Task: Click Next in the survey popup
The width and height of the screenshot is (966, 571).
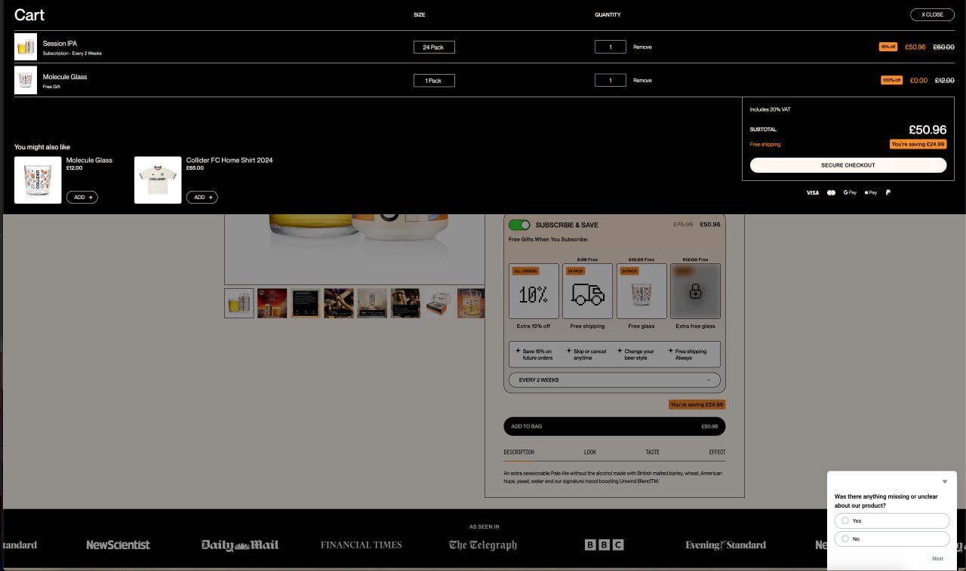Action: pos(937,559)
